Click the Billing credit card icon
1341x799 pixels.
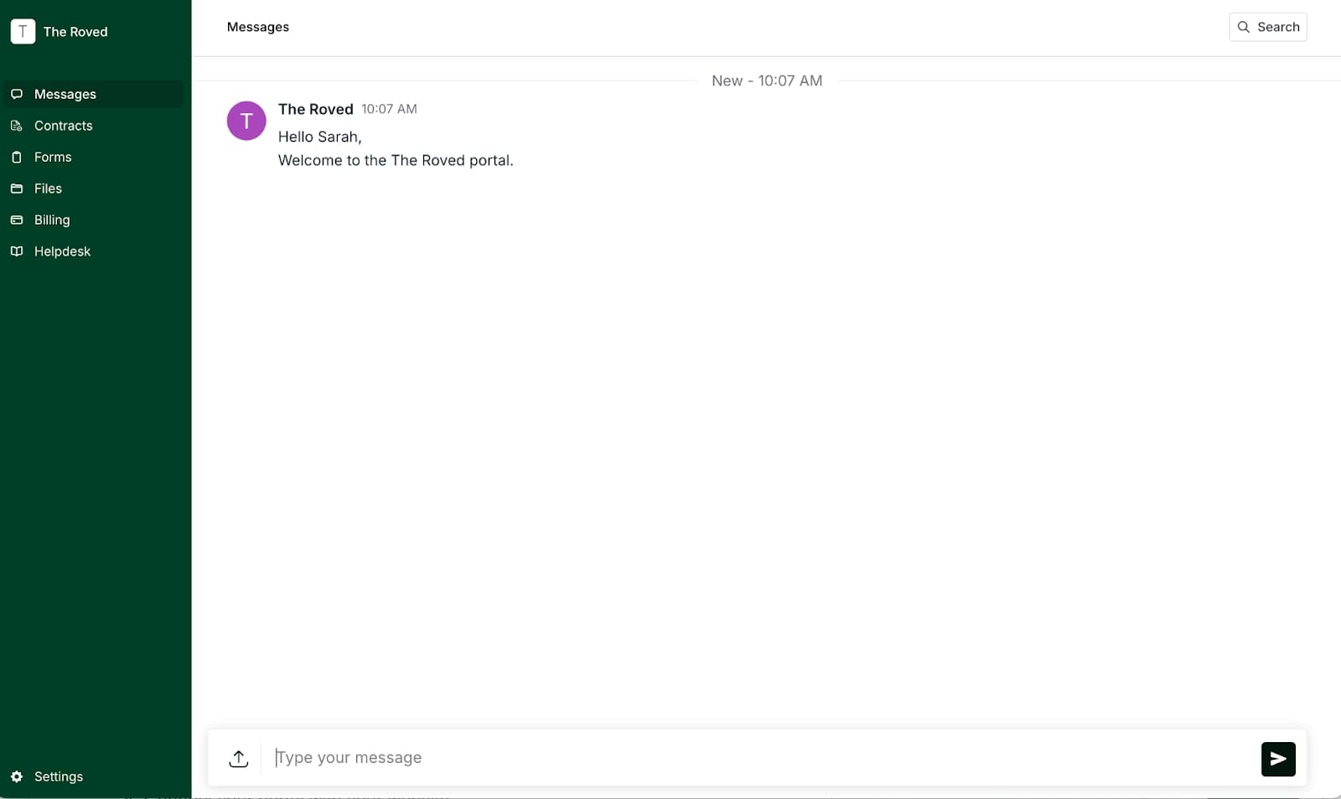[17, 219]
